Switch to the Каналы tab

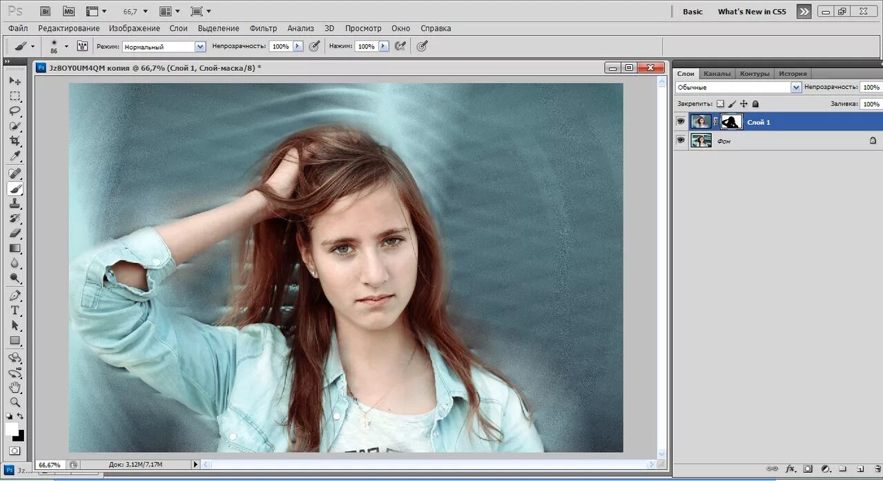tap(717, 74)
